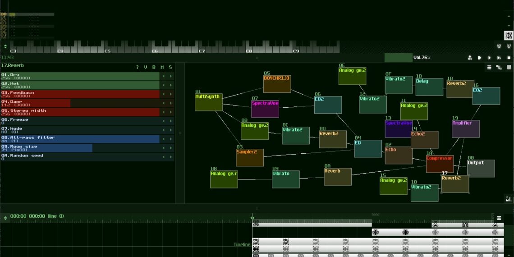Open the module view hamburger menu
The image size is (514, 257).
tap(489, 67)
